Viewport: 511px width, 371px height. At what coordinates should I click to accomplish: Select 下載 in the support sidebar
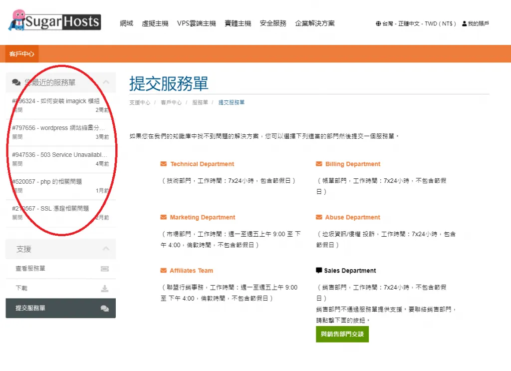[x=21, y=288]
